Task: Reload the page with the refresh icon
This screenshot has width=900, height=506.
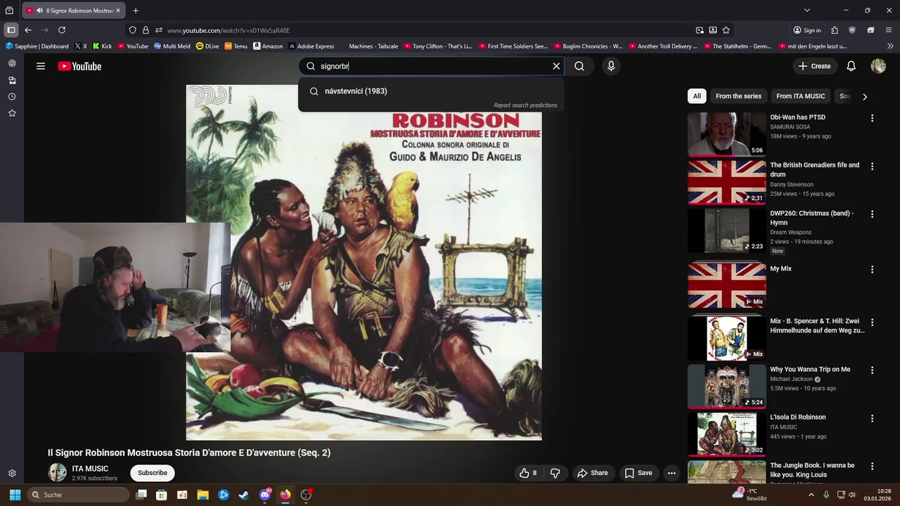Action: tap(62, 30)
